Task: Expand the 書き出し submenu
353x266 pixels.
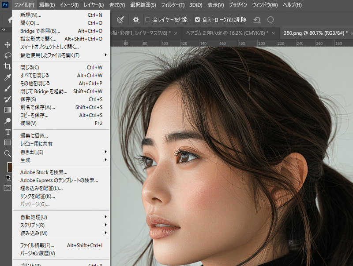Action: point(61,152)
